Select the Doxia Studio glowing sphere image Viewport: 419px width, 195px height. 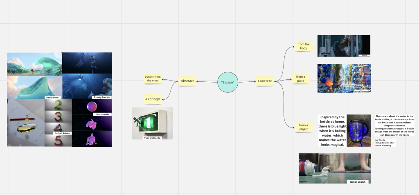tap(92, 107)
